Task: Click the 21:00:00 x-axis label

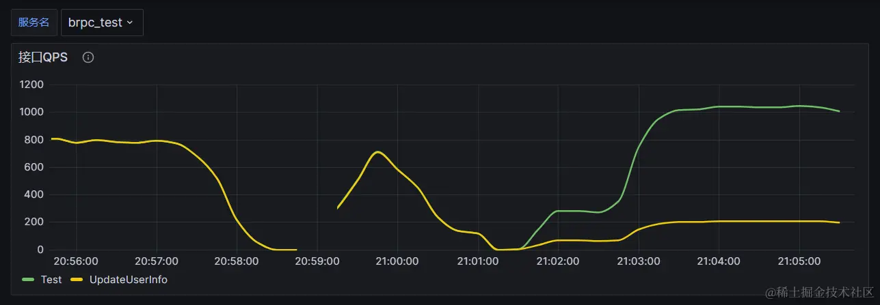Action: pyautogui.click(x=397, y=261)
